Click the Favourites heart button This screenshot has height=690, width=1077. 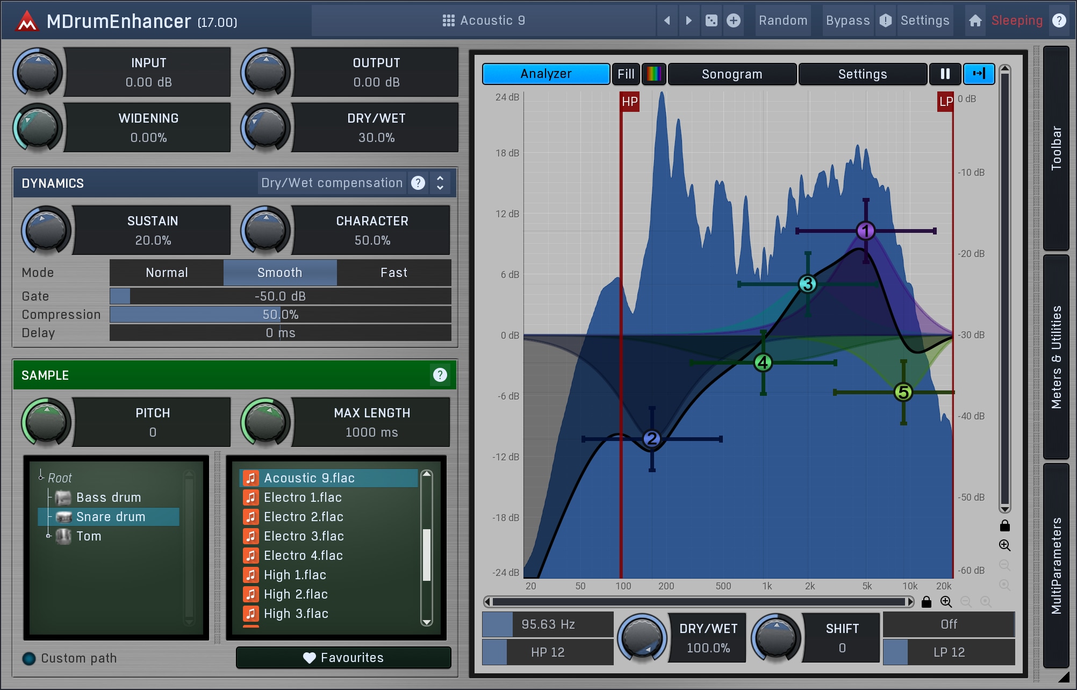pyautogui.click(x=343, y=658)
